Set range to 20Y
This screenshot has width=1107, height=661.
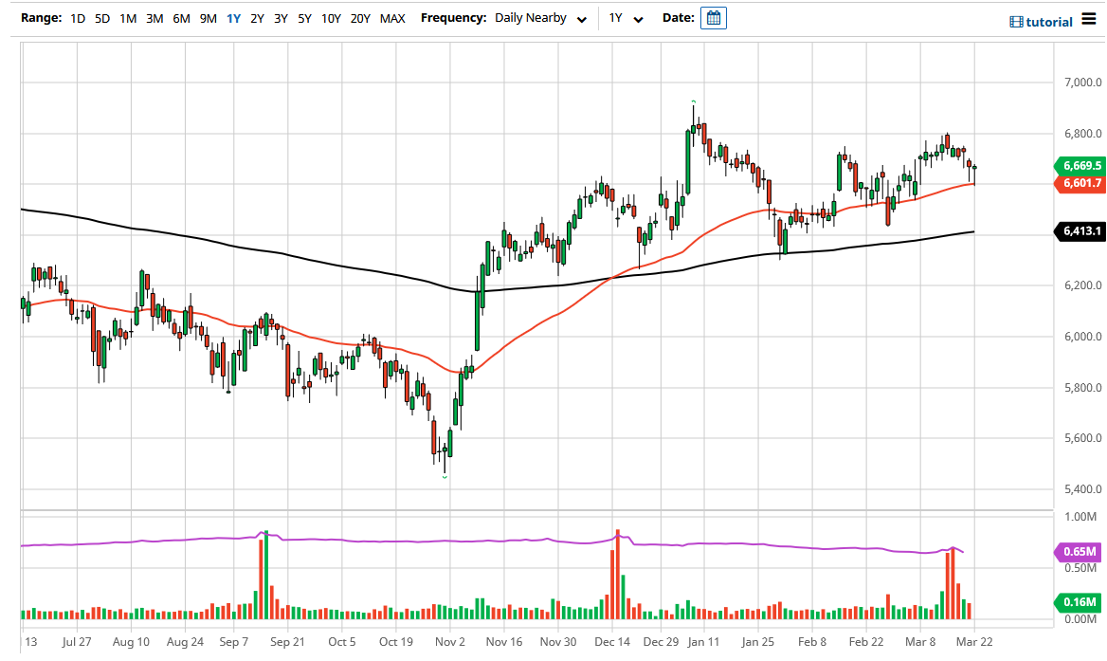pyautogui.click(x=360, y=18)
